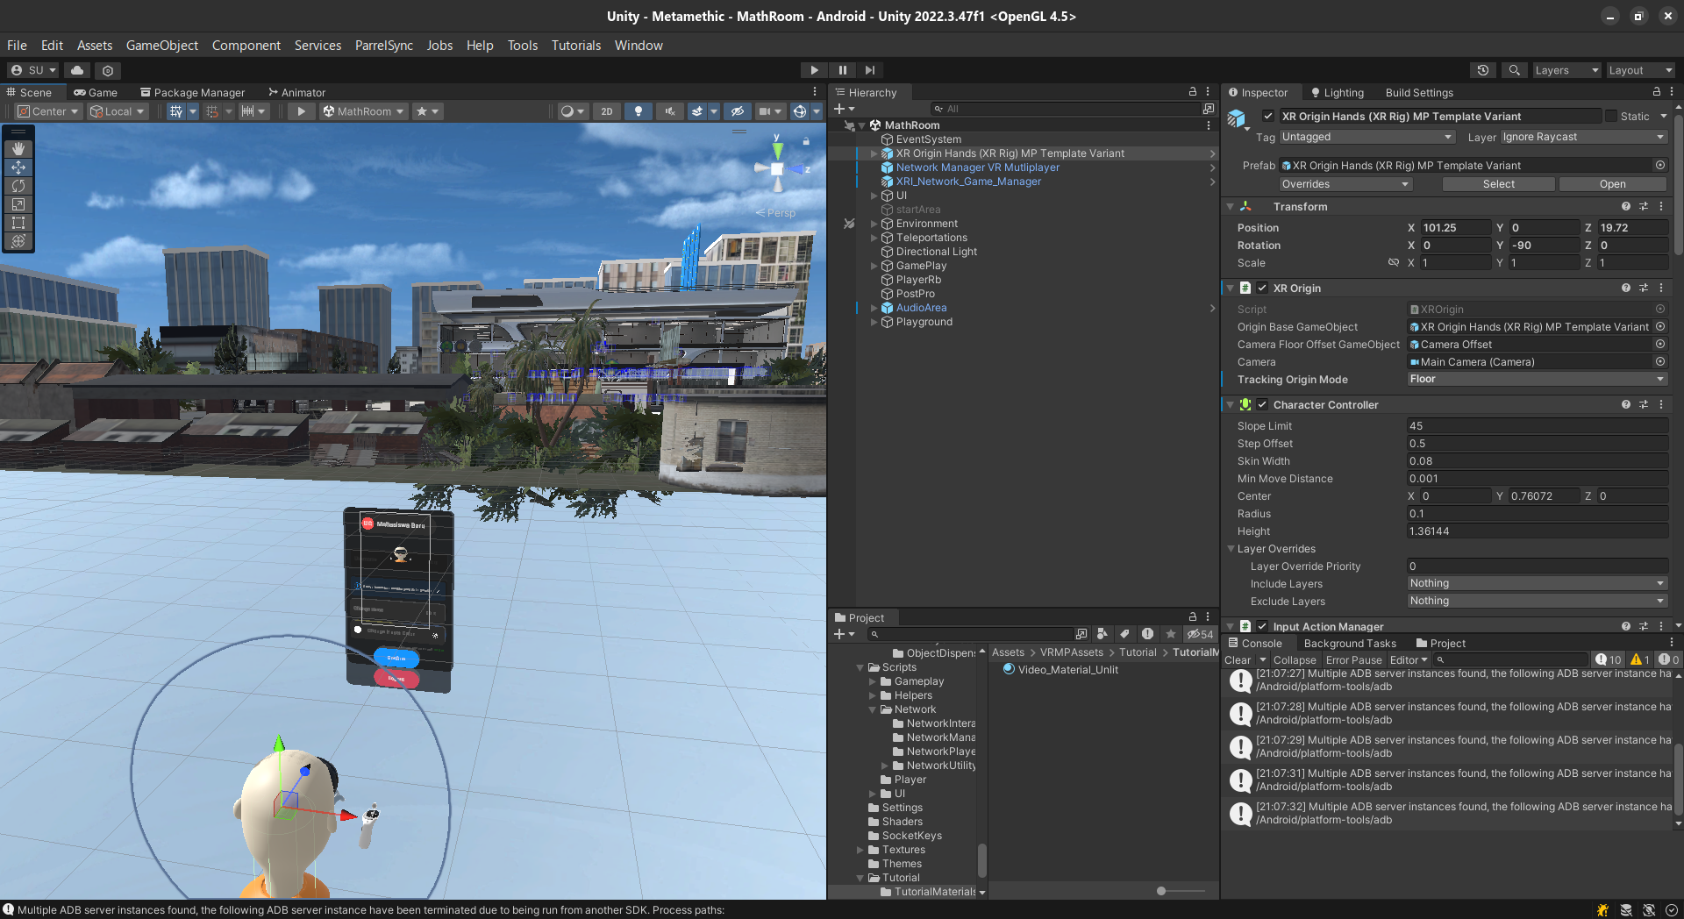Viewport: 1684px width, 919px height.
Task: Open the GameObject menu
Action: click(x=161, y=46)
